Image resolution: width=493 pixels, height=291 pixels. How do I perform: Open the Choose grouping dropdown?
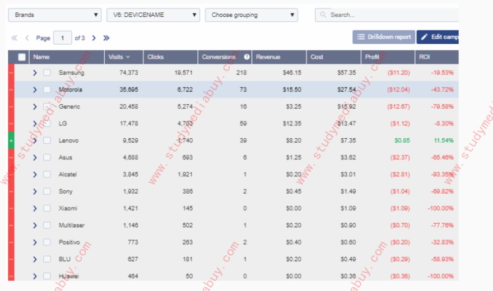pyautogui.click(x=252, y=15)
